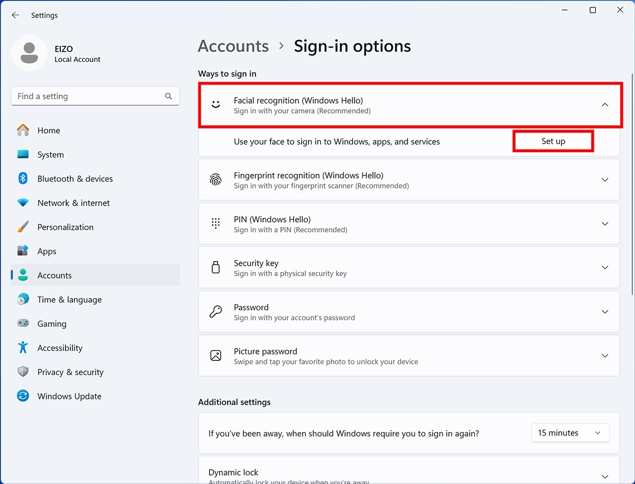The width and height of the screenshot is (635, 484).
Task: Open Network & internet settings
Action: pyautogui.click(x=95, y=203)
